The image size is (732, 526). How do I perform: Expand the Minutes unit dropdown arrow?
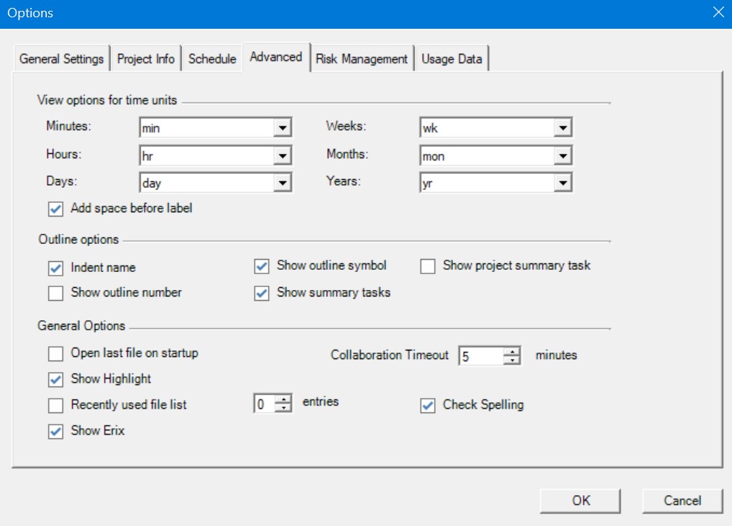point(283,128)
